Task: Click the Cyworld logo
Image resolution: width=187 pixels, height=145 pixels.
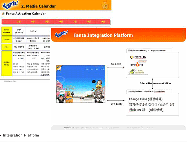Action: 137,65
